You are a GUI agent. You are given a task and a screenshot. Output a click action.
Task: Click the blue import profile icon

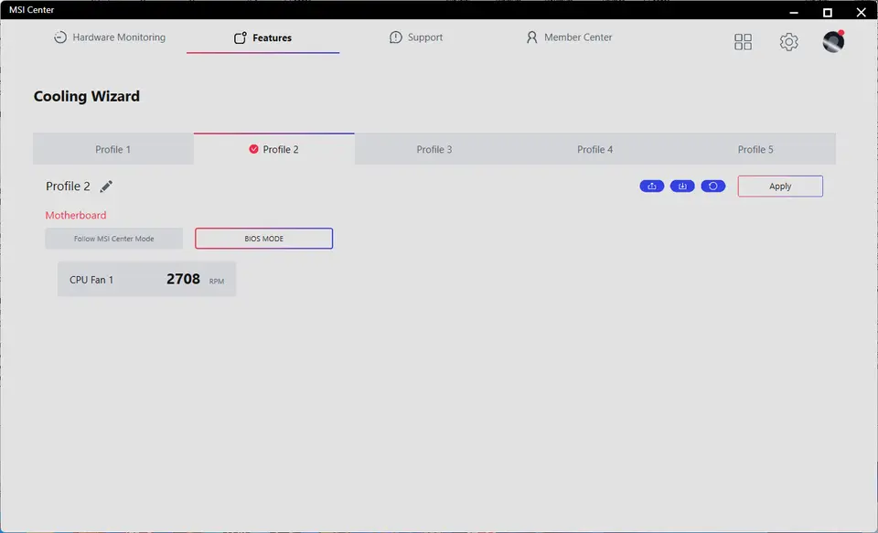click(x=682, y=187)
